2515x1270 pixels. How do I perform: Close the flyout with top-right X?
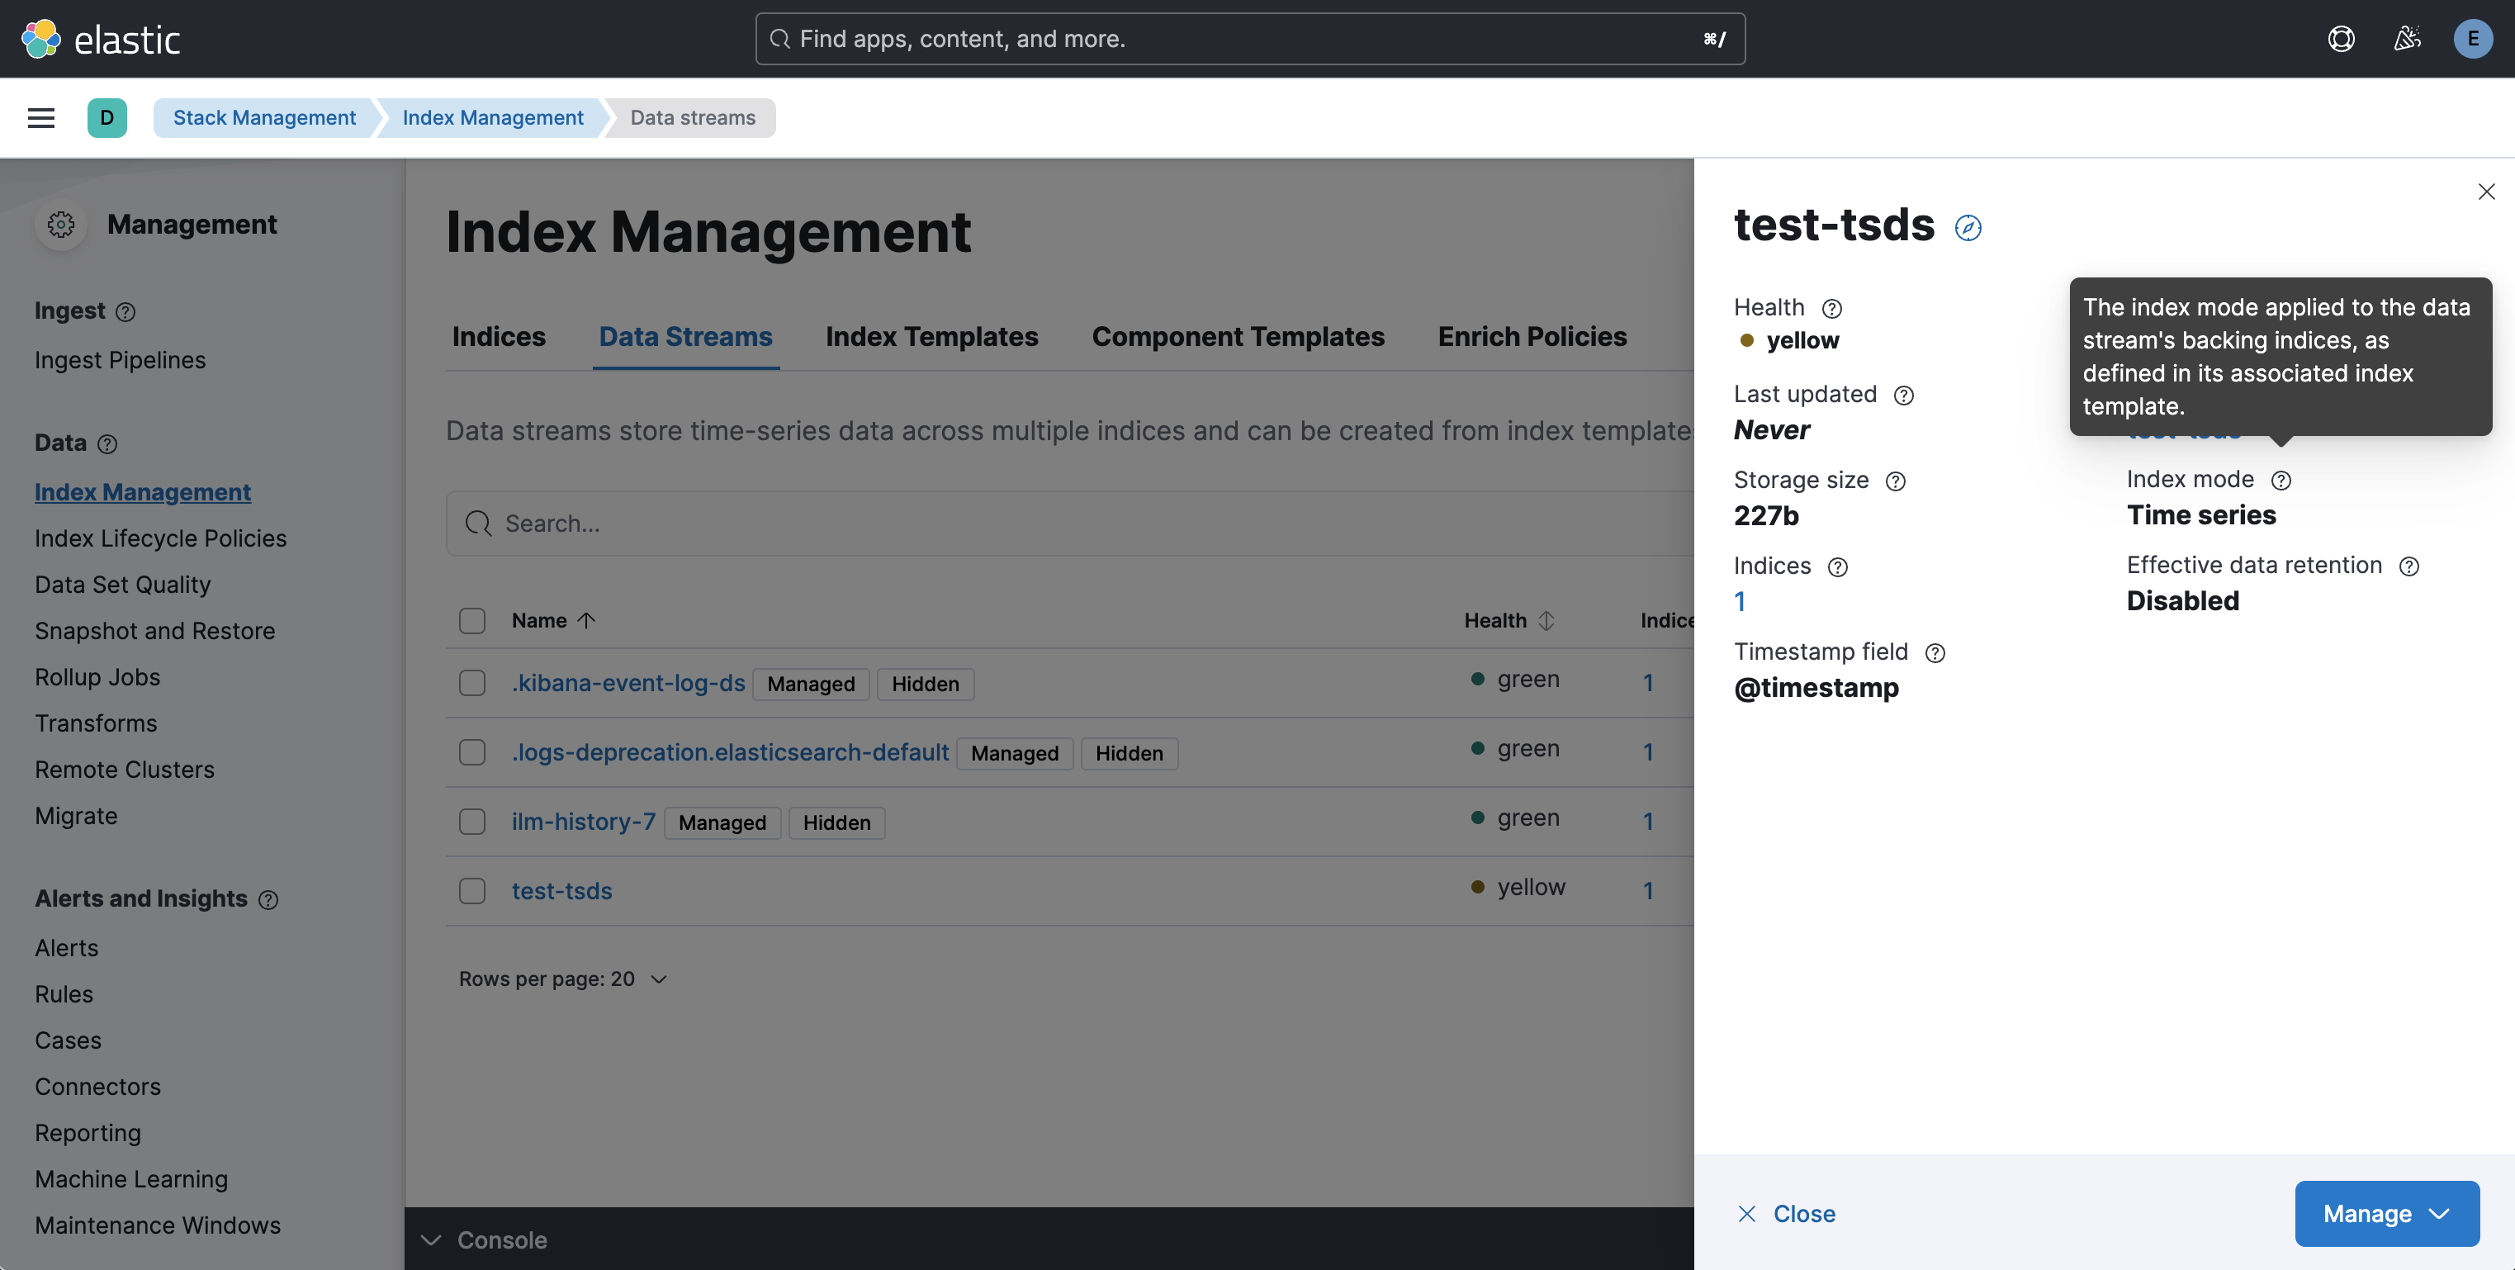tap(2486, 192)
